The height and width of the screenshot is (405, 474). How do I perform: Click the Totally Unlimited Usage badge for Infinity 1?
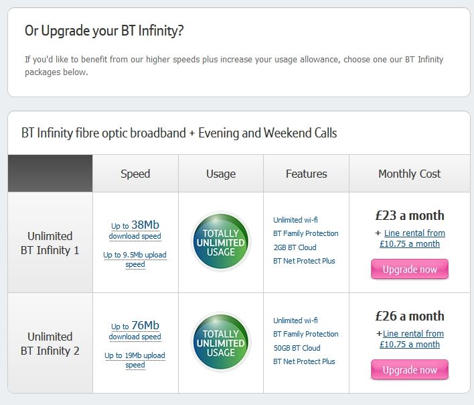221,241
